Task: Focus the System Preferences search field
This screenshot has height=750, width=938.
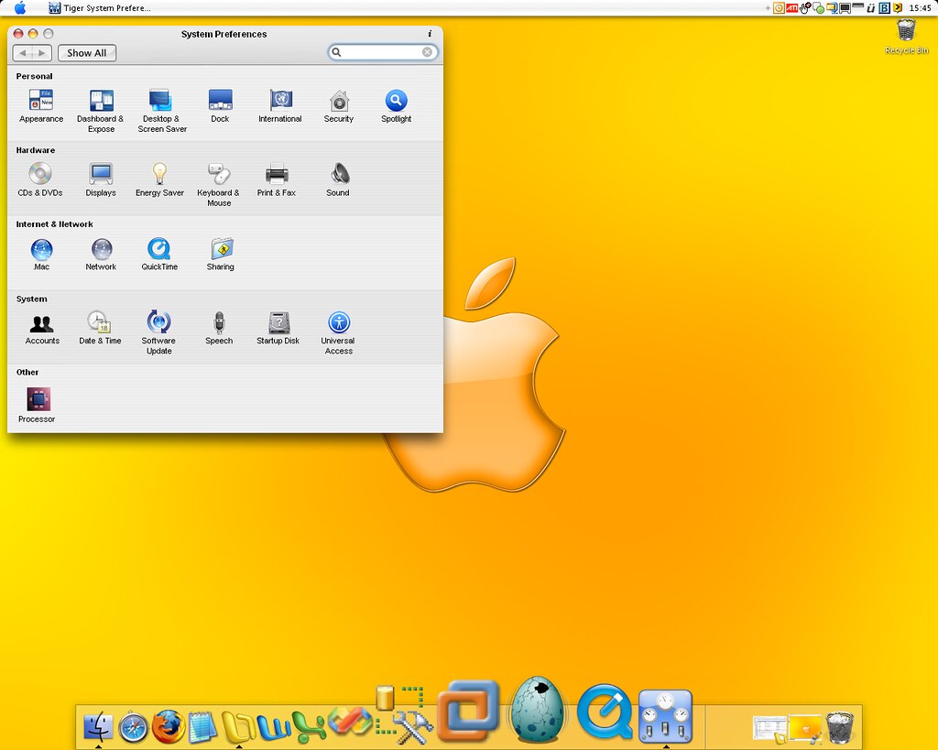Action: tap(382, 52)
